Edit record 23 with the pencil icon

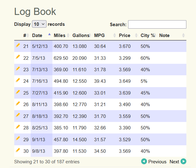tap(18, 68)
